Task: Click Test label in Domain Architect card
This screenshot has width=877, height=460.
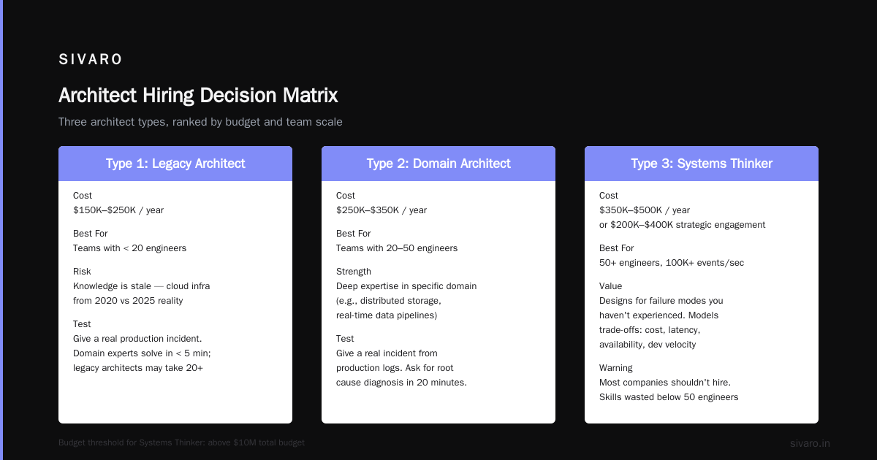Action: pos(345,339)
